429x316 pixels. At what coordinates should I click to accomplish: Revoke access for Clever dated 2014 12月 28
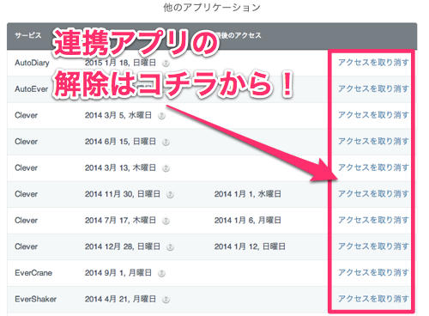pyautogui.click(x=373, y=246)
